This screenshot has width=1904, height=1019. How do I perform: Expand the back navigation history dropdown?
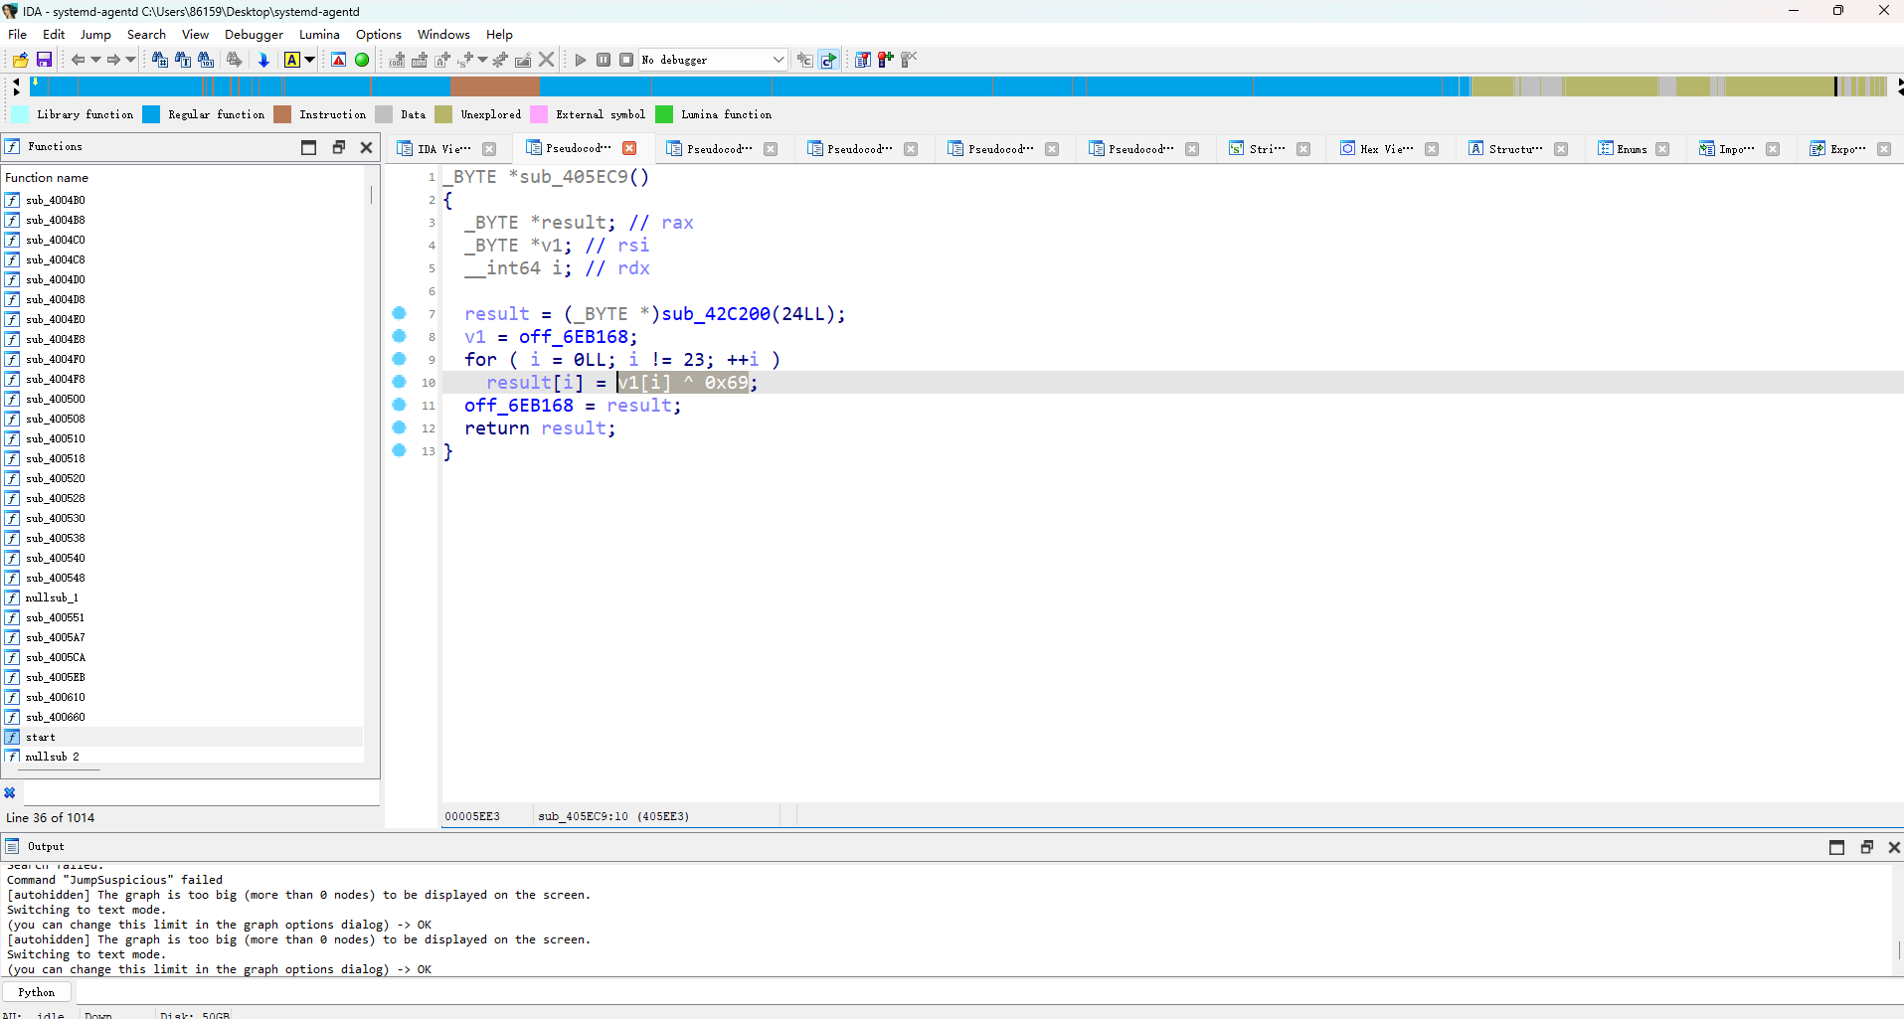click(x=95, y=60)
